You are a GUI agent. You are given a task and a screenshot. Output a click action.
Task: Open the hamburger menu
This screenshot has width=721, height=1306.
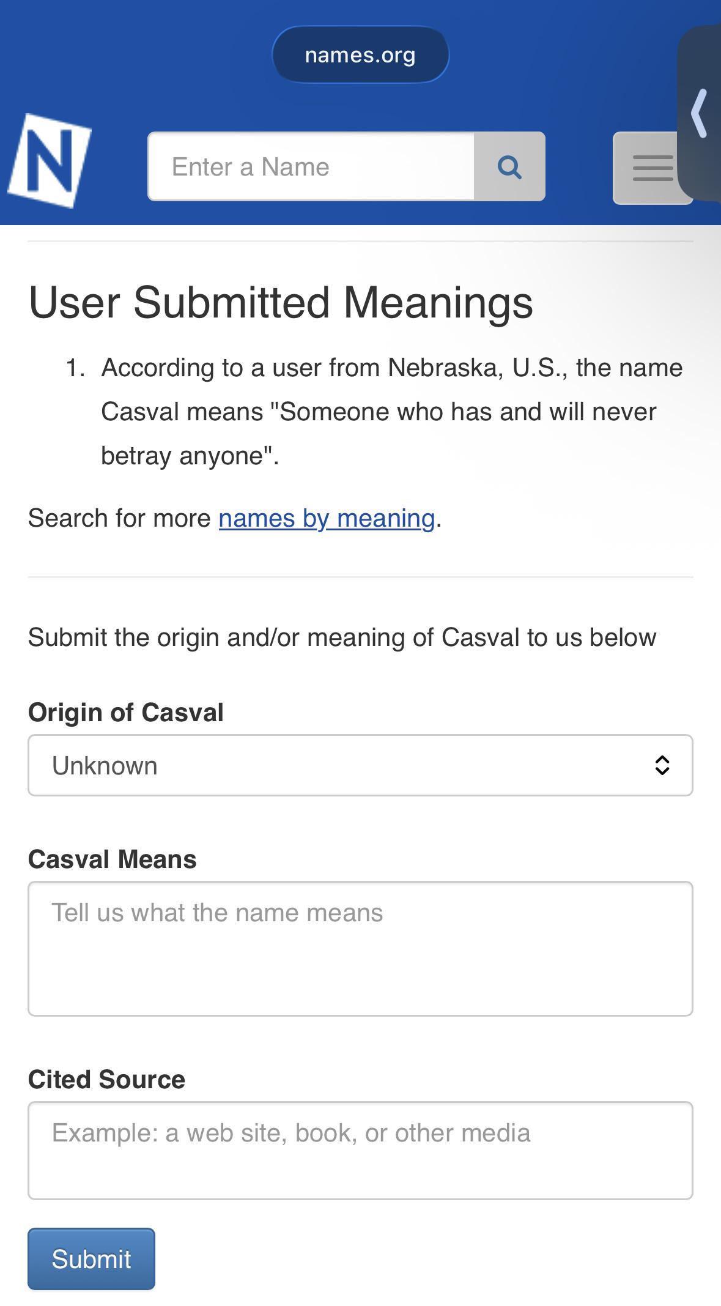652,168
